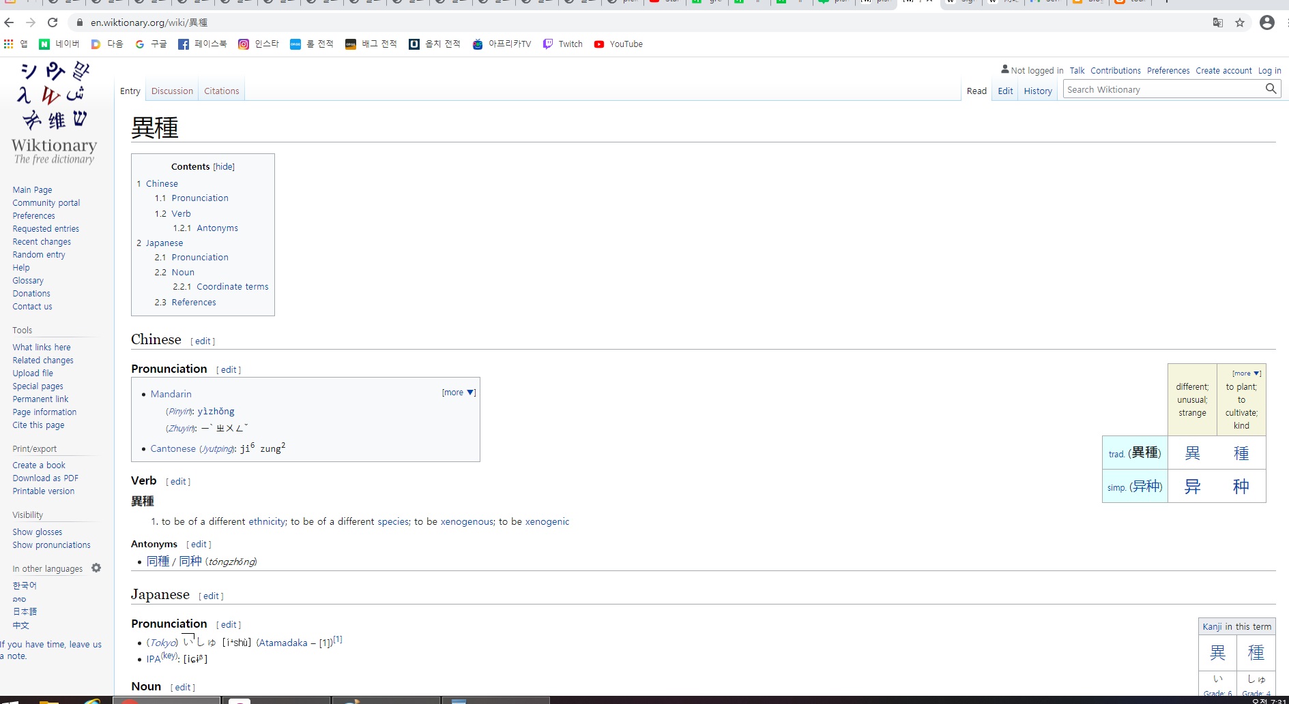Bookmark this page with star icon

pos(1240,22)
